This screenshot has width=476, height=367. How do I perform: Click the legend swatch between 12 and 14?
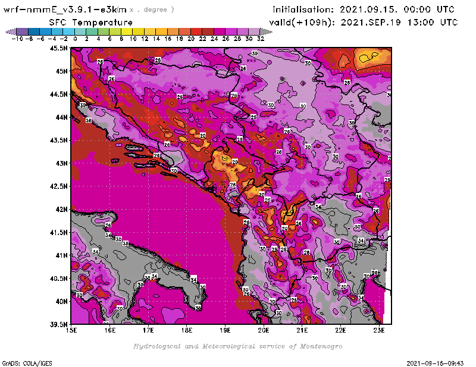[150, 31]
